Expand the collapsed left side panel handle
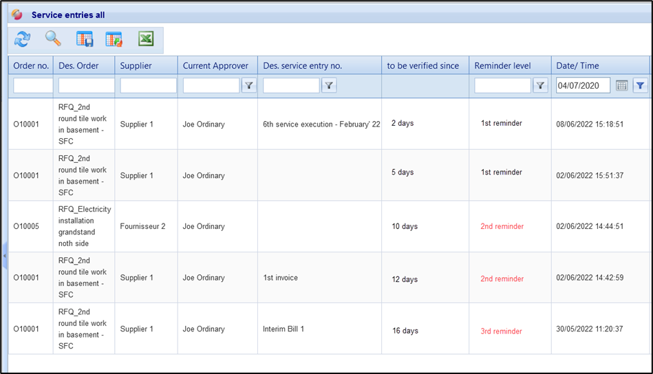653x374 pixels. [4, 255]
